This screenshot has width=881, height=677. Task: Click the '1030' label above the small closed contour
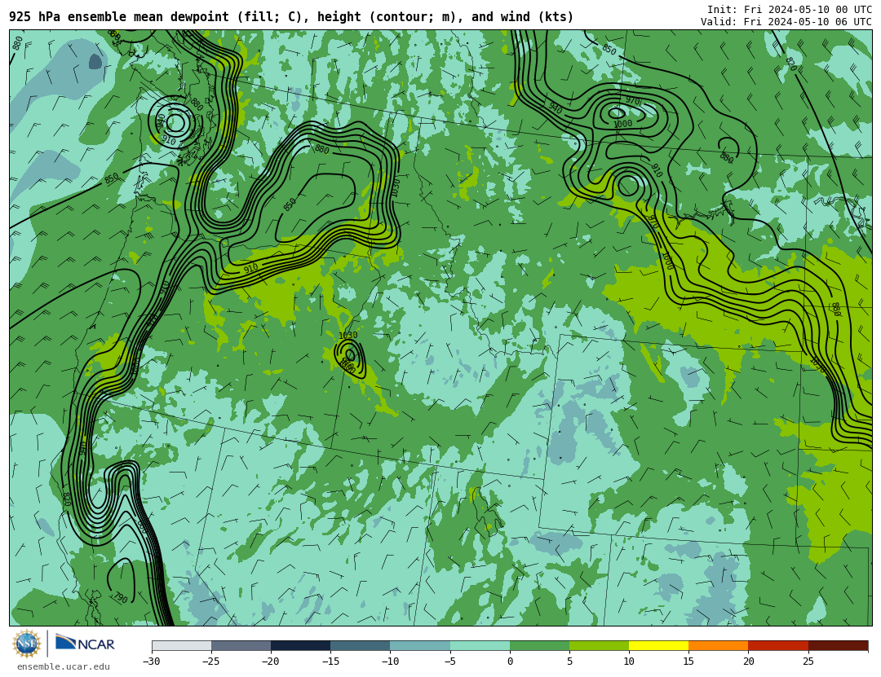[x=348, y=335]
